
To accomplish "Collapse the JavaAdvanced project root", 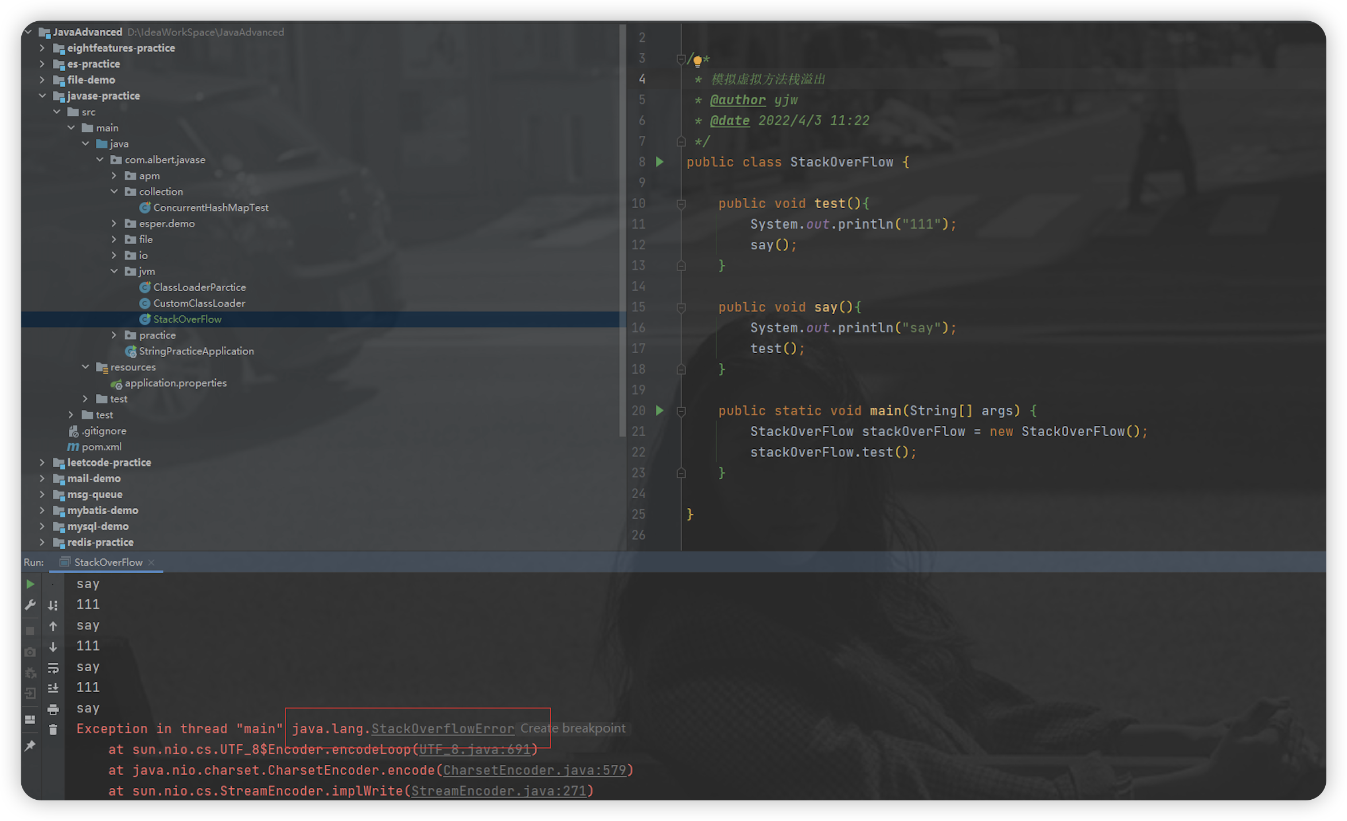I will coord(28,32).
